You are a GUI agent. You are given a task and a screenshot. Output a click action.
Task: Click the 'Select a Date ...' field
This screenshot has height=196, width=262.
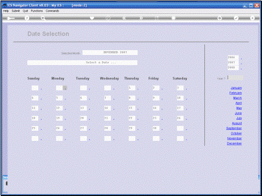[82, 63]
